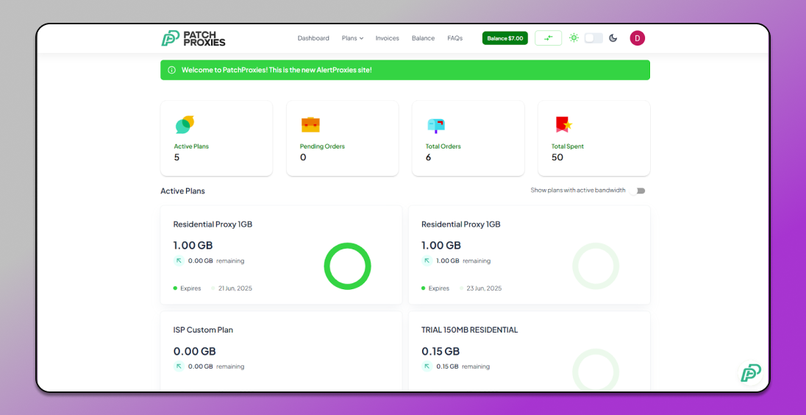This screenshot has width=806, height=415.
Task: Click the green transfer arrows button
Action: 548,38
